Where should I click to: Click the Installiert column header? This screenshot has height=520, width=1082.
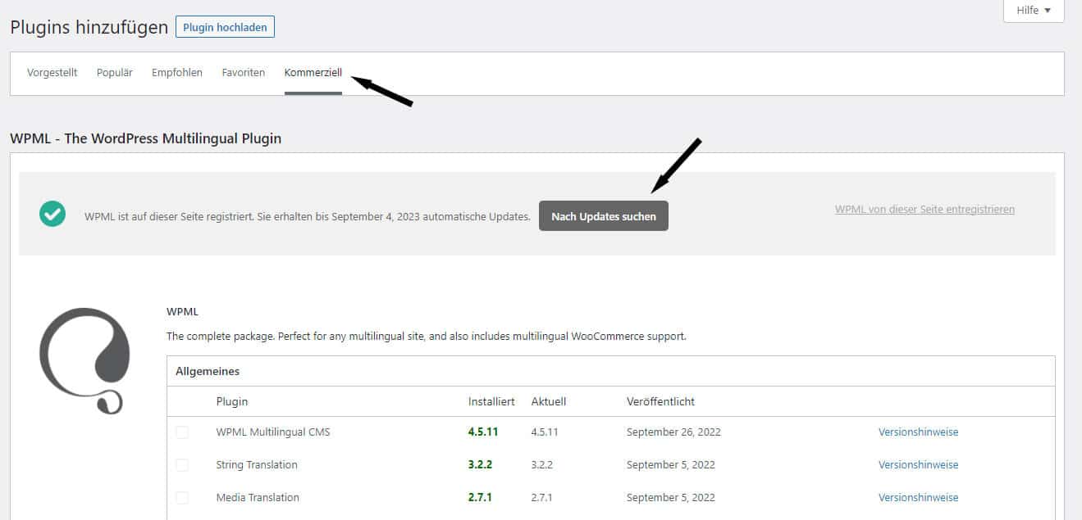coord(491,401)
